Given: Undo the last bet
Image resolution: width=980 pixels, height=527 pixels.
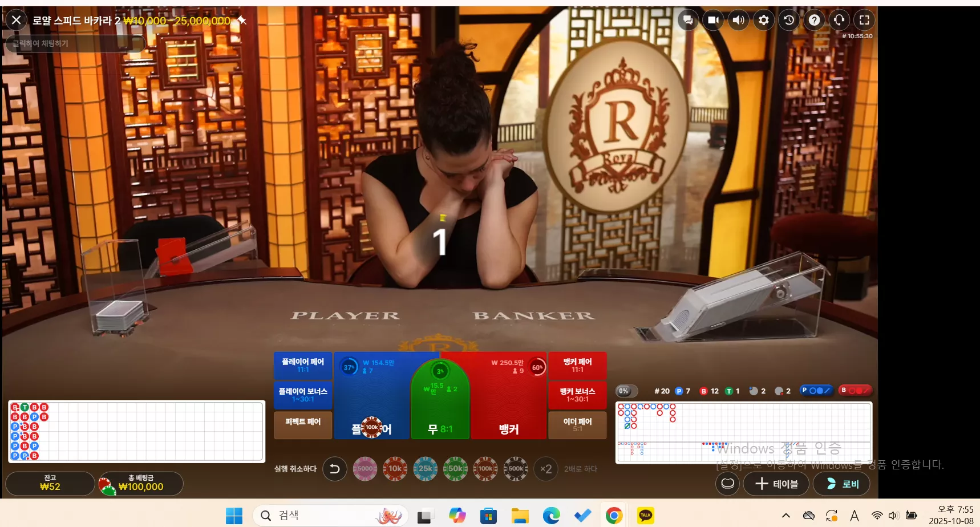Looking at the screenshot, I should [x=335, y=469].
